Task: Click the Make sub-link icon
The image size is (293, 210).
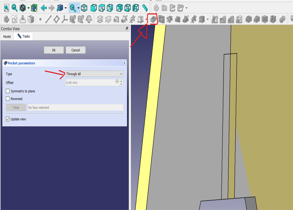Action: pyautogui.click(x=181, y=8)
